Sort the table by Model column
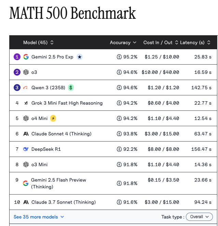The height and width of the screenshot is (226, 218). [x=38, y=42]
